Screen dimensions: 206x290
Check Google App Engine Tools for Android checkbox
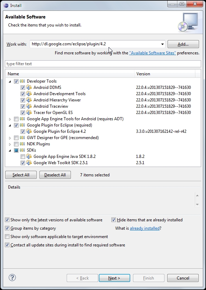(x=16, y=119)
